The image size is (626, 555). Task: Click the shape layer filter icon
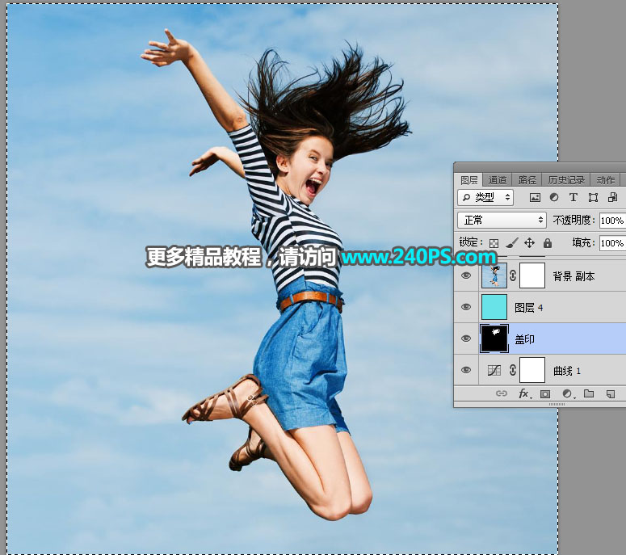coord(593,197)
